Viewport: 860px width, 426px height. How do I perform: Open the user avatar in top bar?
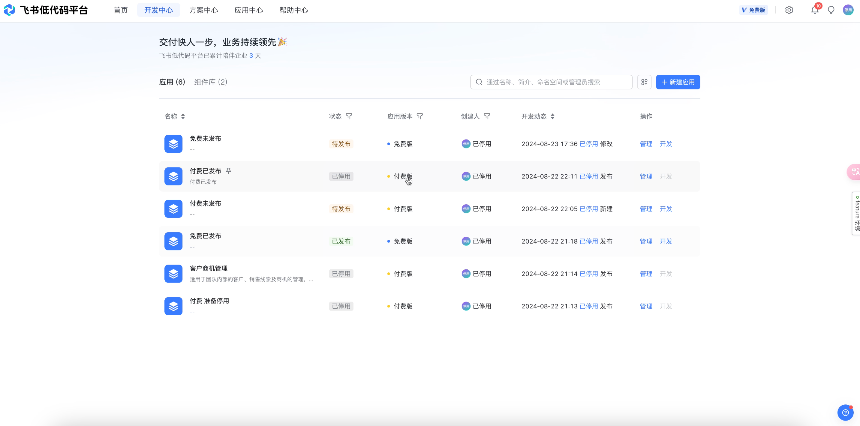(848, 10)
